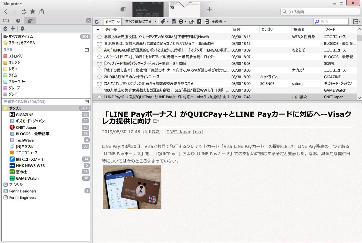Click the bookmark page icon in feed toolbar

199,22
